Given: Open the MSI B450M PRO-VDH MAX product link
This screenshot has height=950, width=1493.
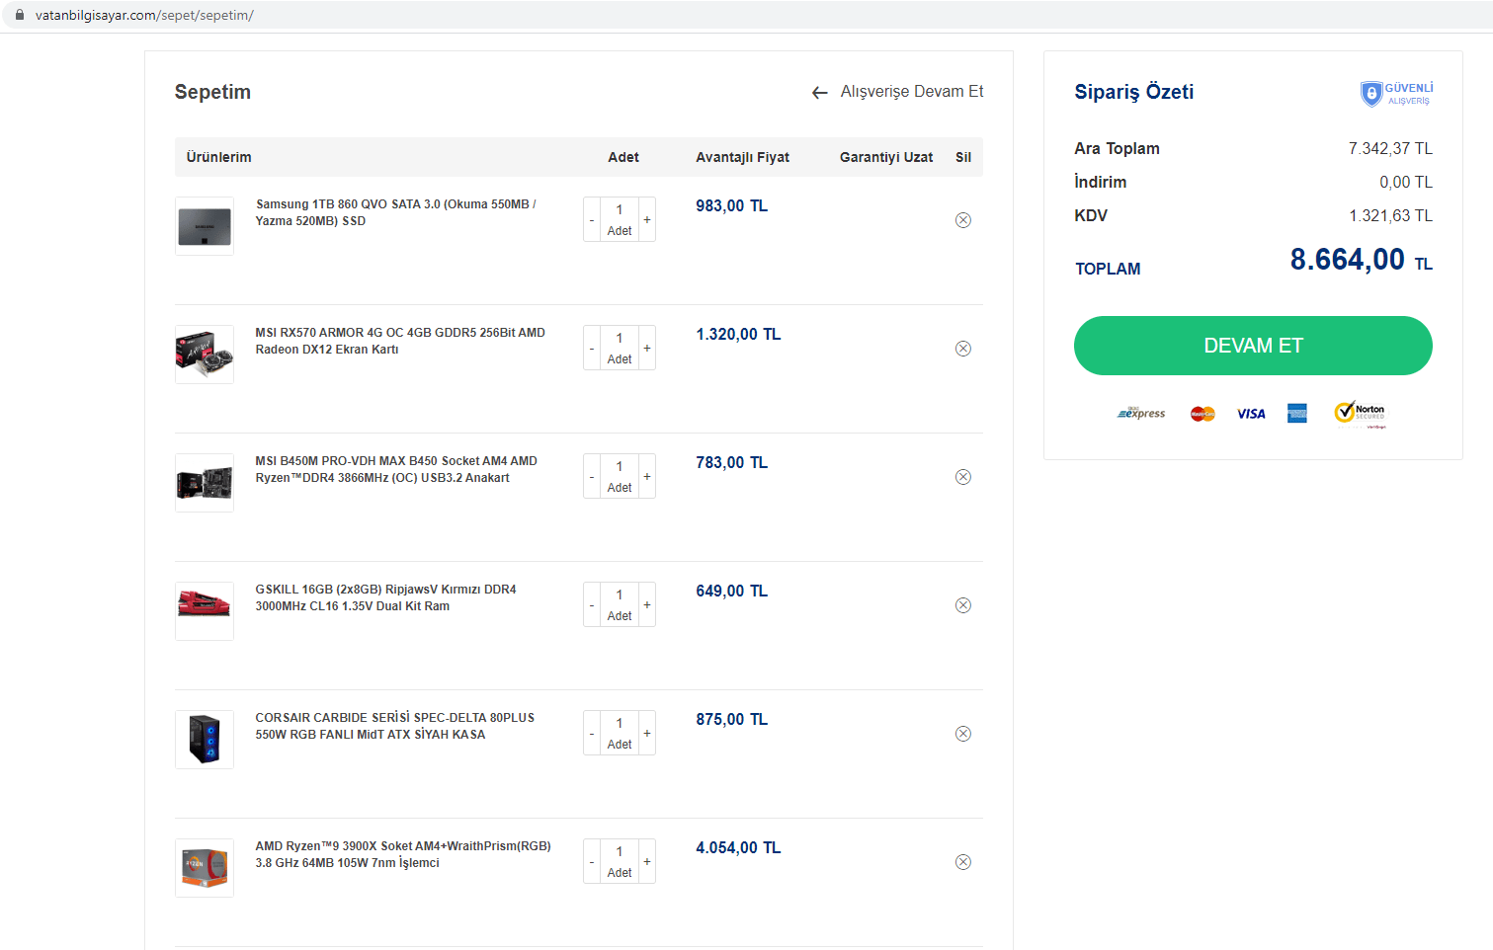Looking at the screenshot, I should tap(396, 469).
